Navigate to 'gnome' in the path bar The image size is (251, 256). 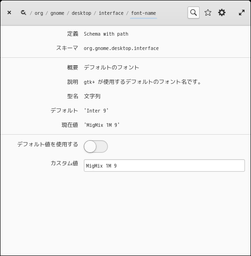tap(57, 13)
